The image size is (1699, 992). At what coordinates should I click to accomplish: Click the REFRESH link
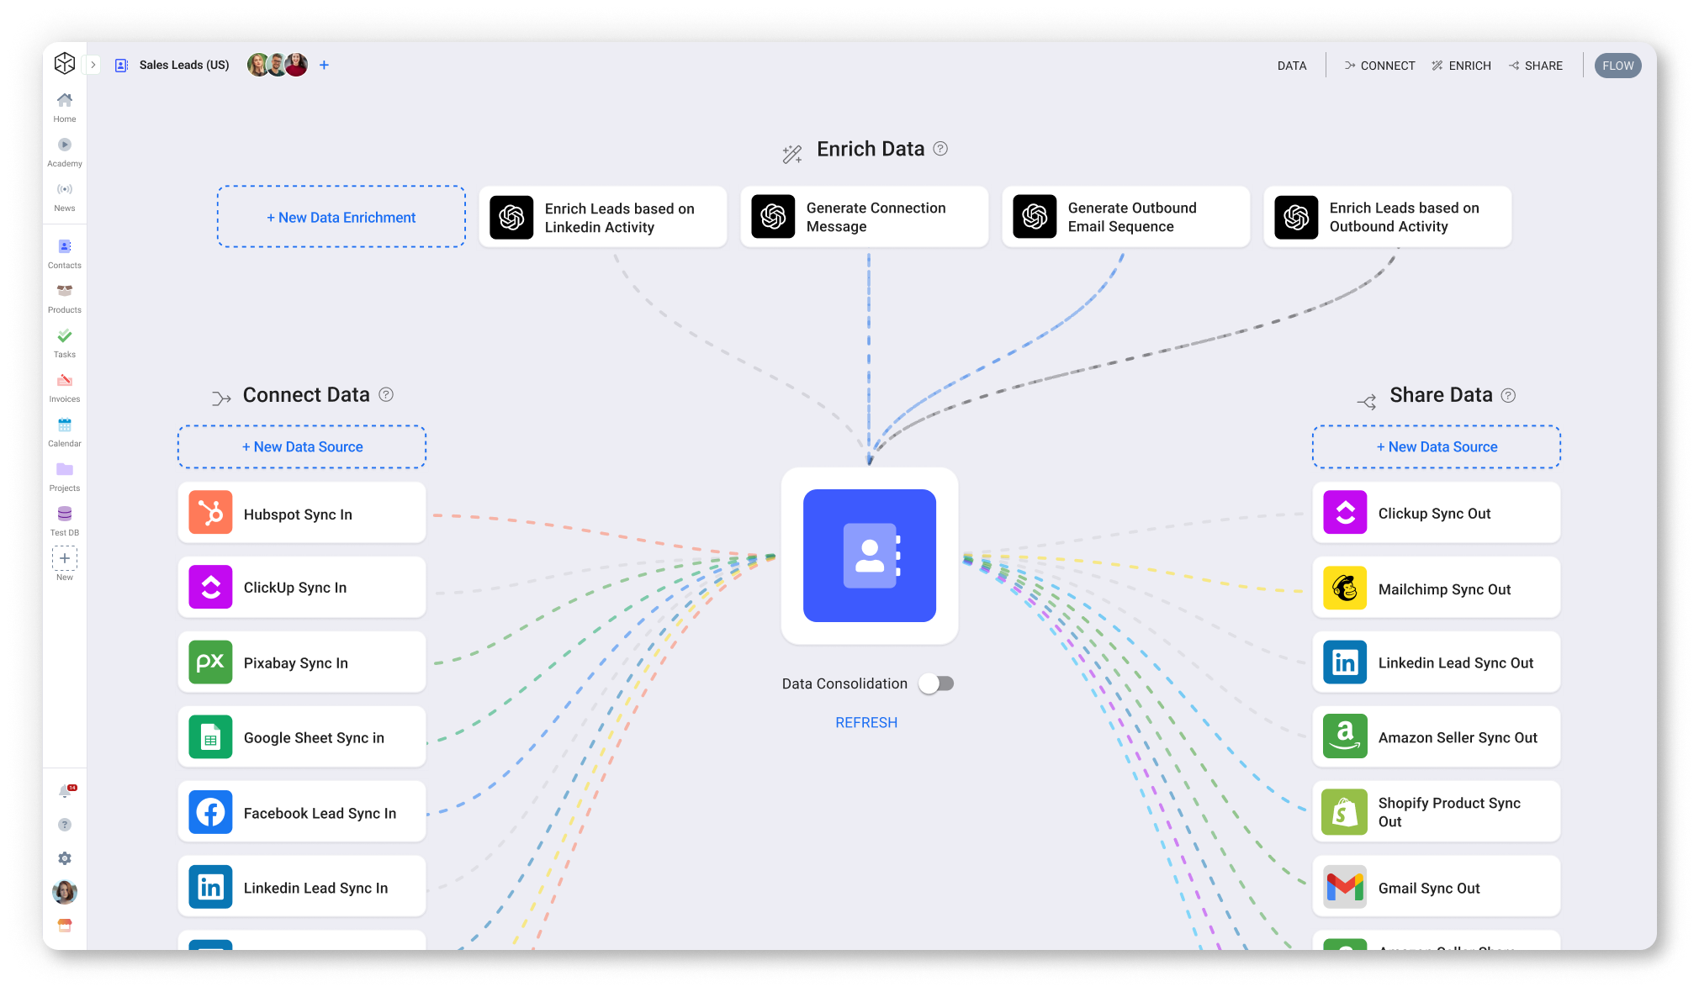click(x=866, y=722)
